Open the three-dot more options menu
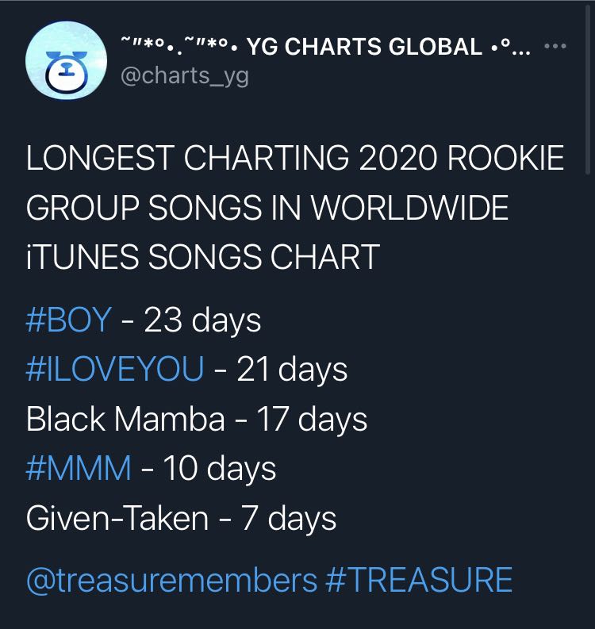This screenshot has height=629, width=595. (x=555, y=46)
